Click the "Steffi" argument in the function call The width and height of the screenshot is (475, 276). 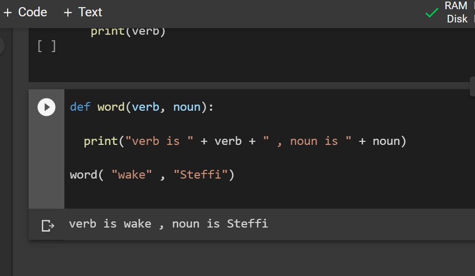click(201, 174)
